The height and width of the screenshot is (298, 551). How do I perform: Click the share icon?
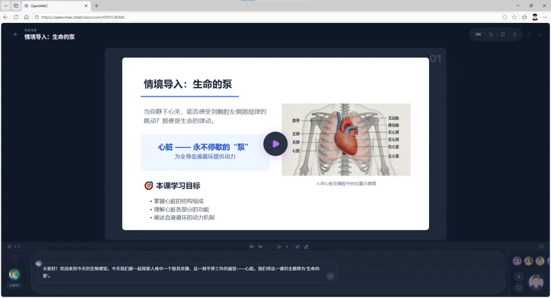coord(529,35)
